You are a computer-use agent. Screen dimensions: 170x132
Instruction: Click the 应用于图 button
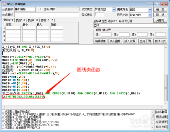(145, 41)
